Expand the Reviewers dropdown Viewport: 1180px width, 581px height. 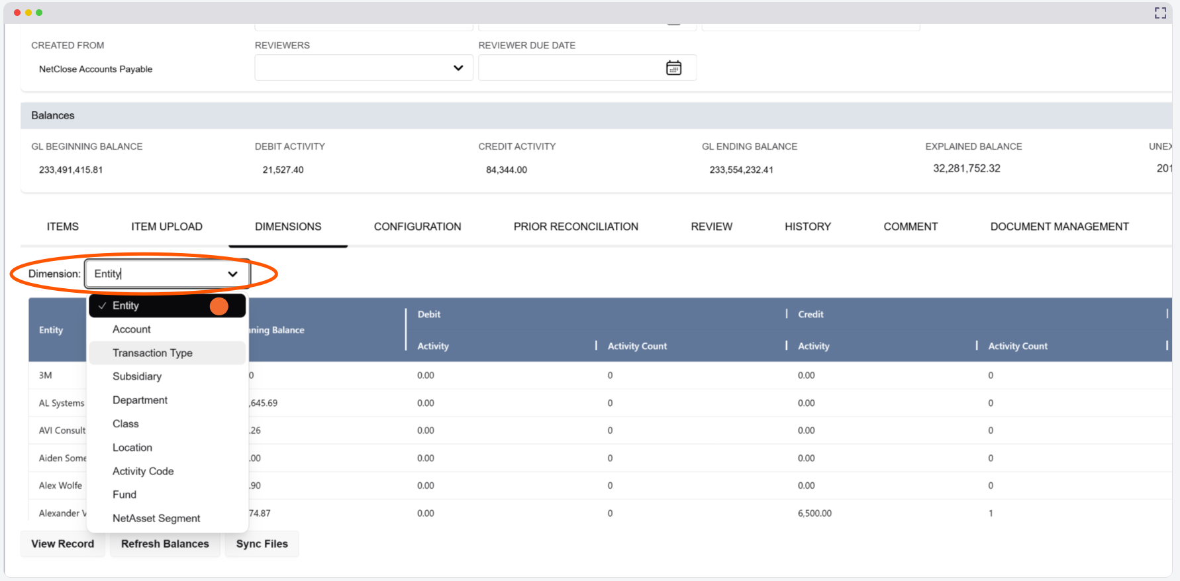(x=458, y=68)
